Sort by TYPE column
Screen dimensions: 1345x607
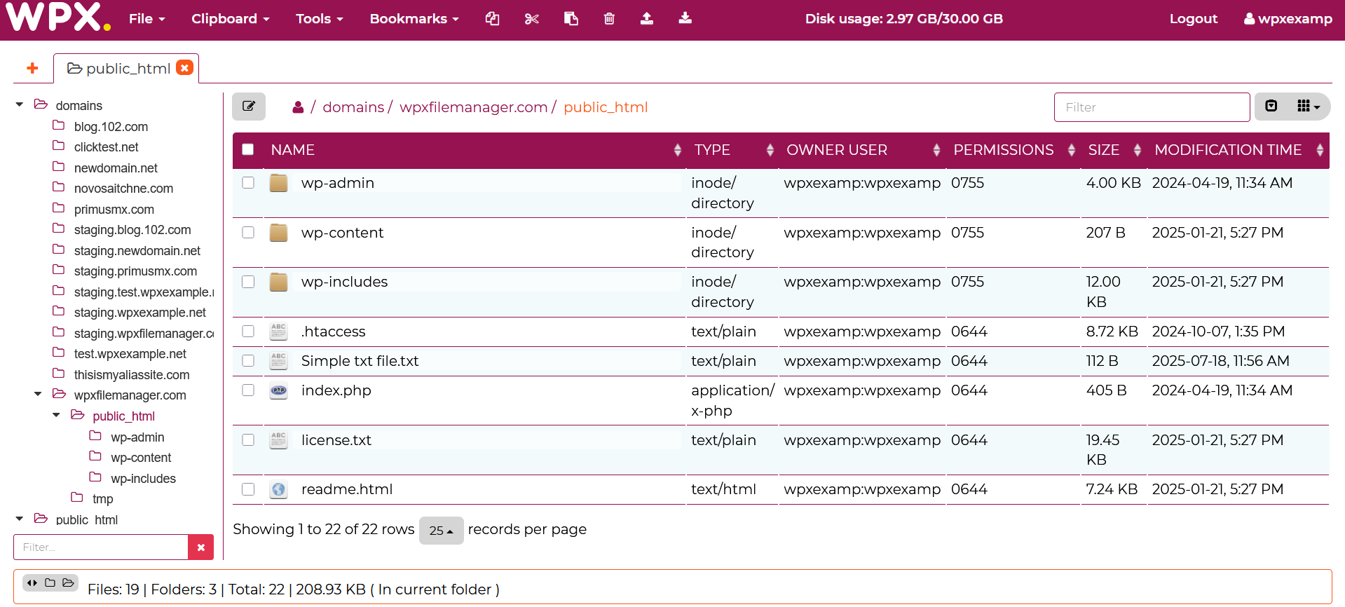tap(734, 150)
